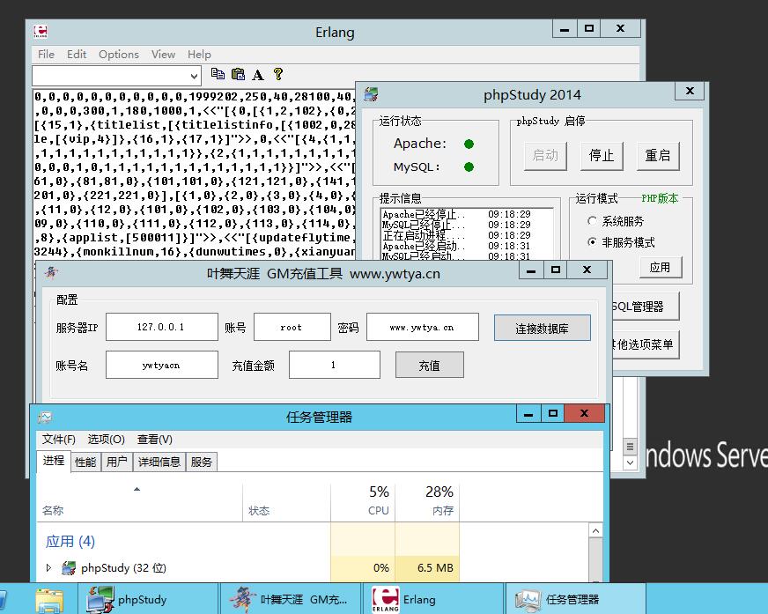Image resolution: width=768 pixels, height=614 pixels.
Task: Open 选项(O) menu in Task Manager
Action: pos(106,439)
